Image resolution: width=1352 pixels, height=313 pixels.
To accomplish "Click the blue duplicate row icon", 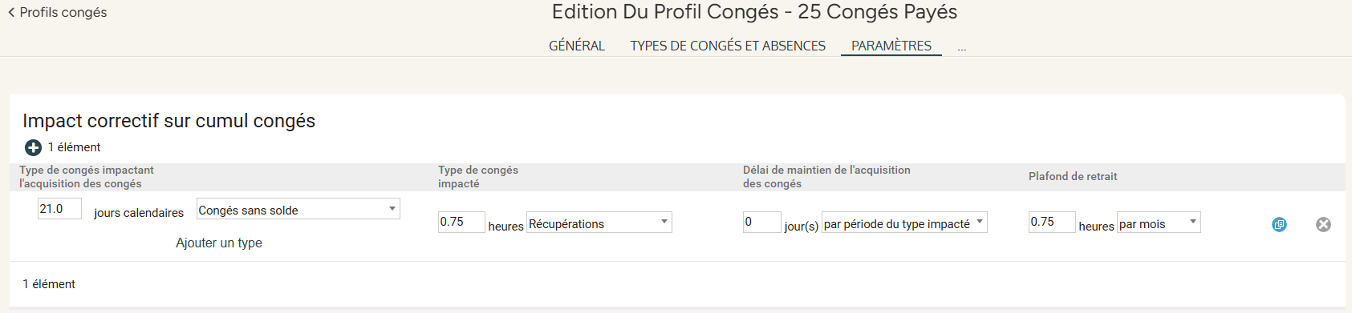I will (1279, 225).
